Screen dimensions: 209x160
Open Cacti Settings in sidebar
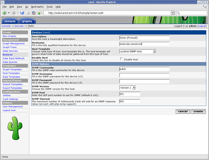click(10, 99)
